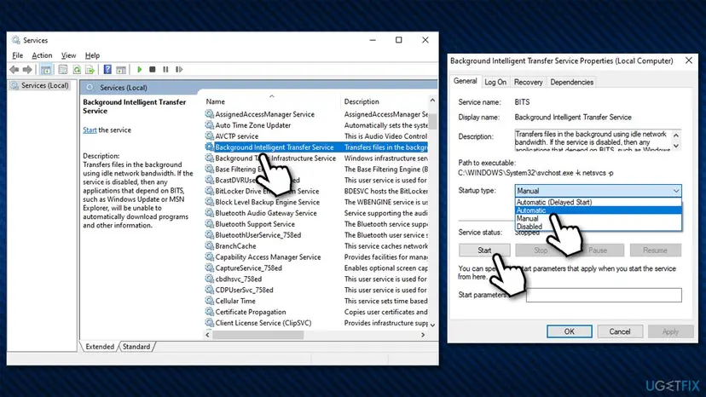Toggle Show/Hide Action Pane toolbar icon
Screen dimensions: 706x397
coord(121,69)
